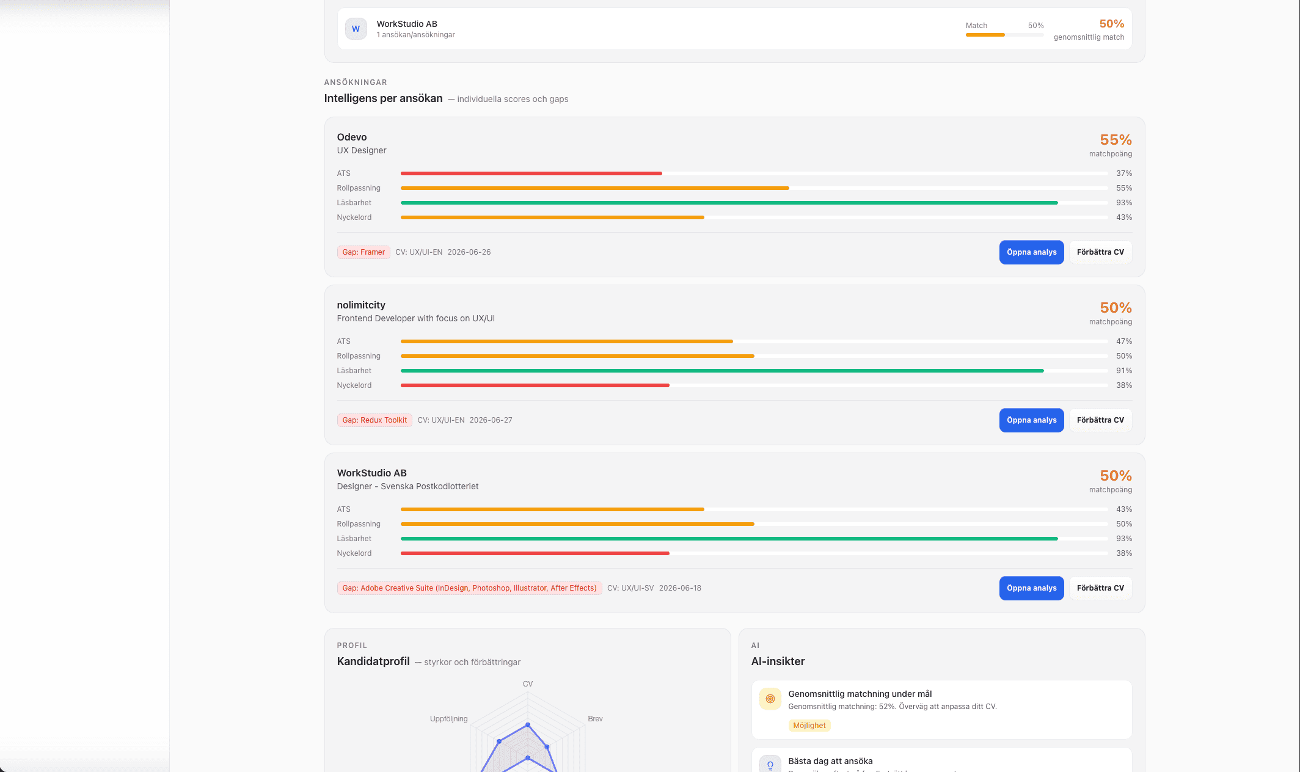Viewport: 1300px width, 772px height.
Task: Click the 'AI-insikter' heading
Action: point(778,661)
